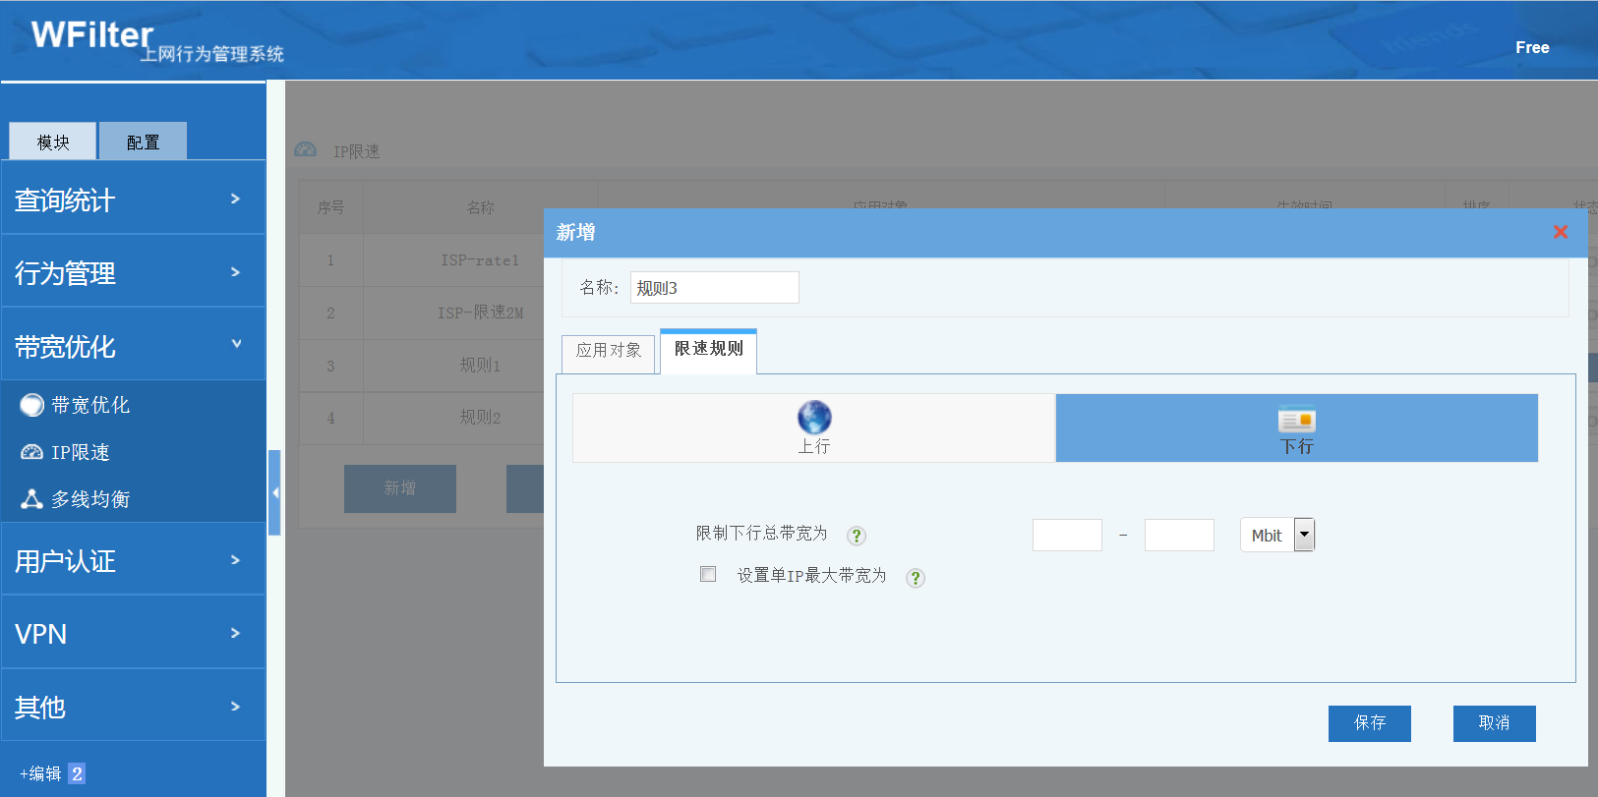Click the 保存 button
Viewport: 1598px width, 797px height.
click(1369, 723)
